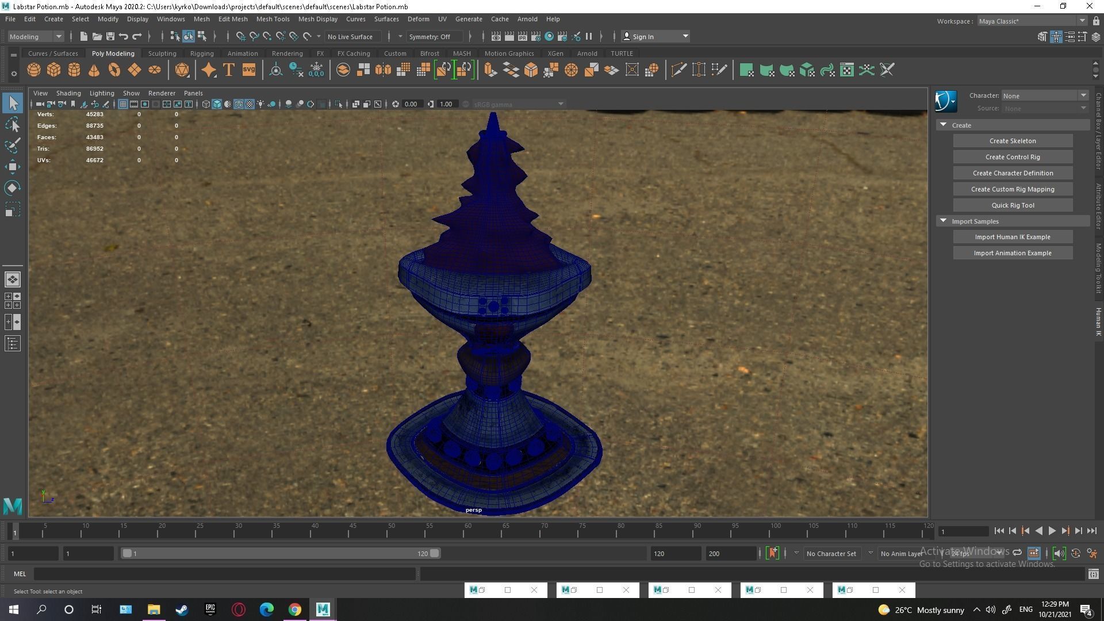The width and height of the screenshot is (1104, 621).
Task: Collapse the Import Samples section
Action: point(943,221)
